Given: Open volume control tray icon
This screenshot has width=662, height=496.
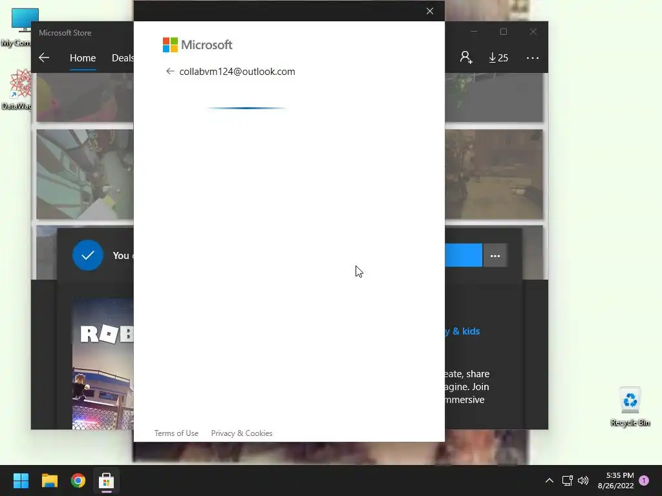Looking at the screenshot, I should click(x=583, y=480).
